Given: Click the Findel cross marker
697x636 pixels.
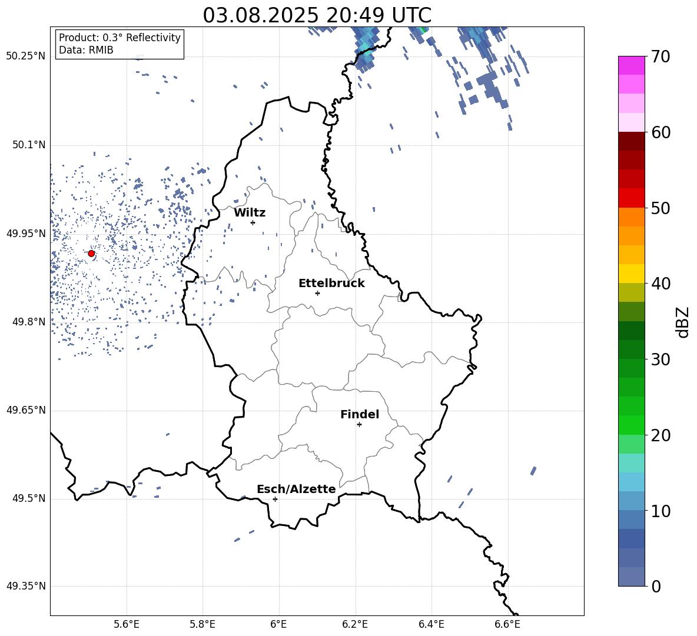Looking at the screenshot, I should (360, 425).
